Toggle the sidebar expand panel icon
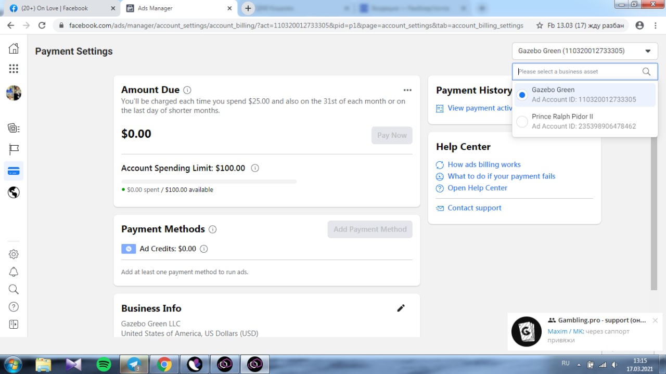Image resolution: width=666 pixels, height=374 pixels. tap(14, 324)
